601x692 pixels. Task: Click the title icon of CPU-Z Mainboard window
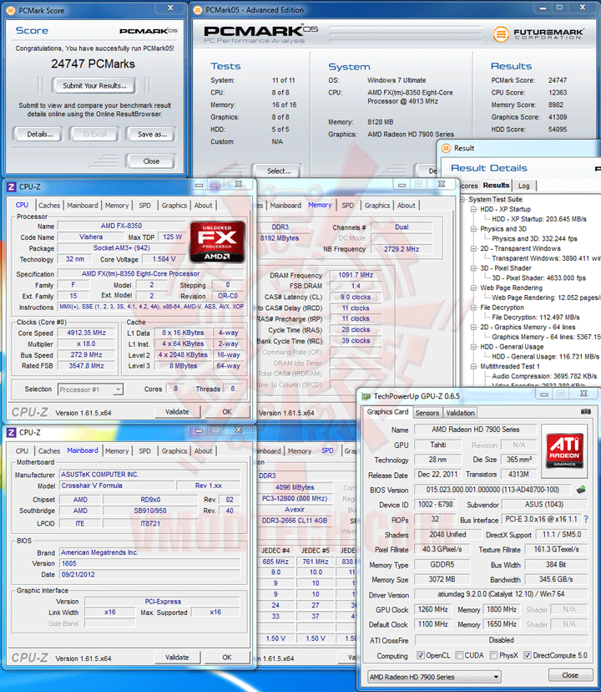(12, 433)
